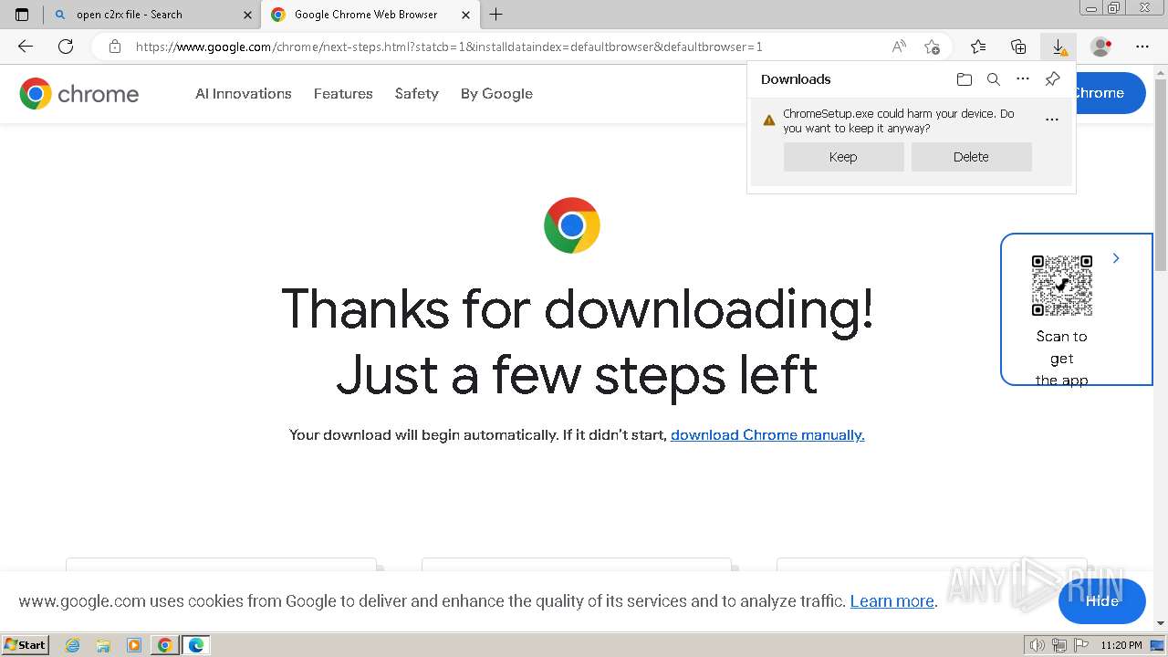Viewport: 1168px width, 657px height.
Task: Open the media player taskbar icon
Action: (x=134, y=645)
